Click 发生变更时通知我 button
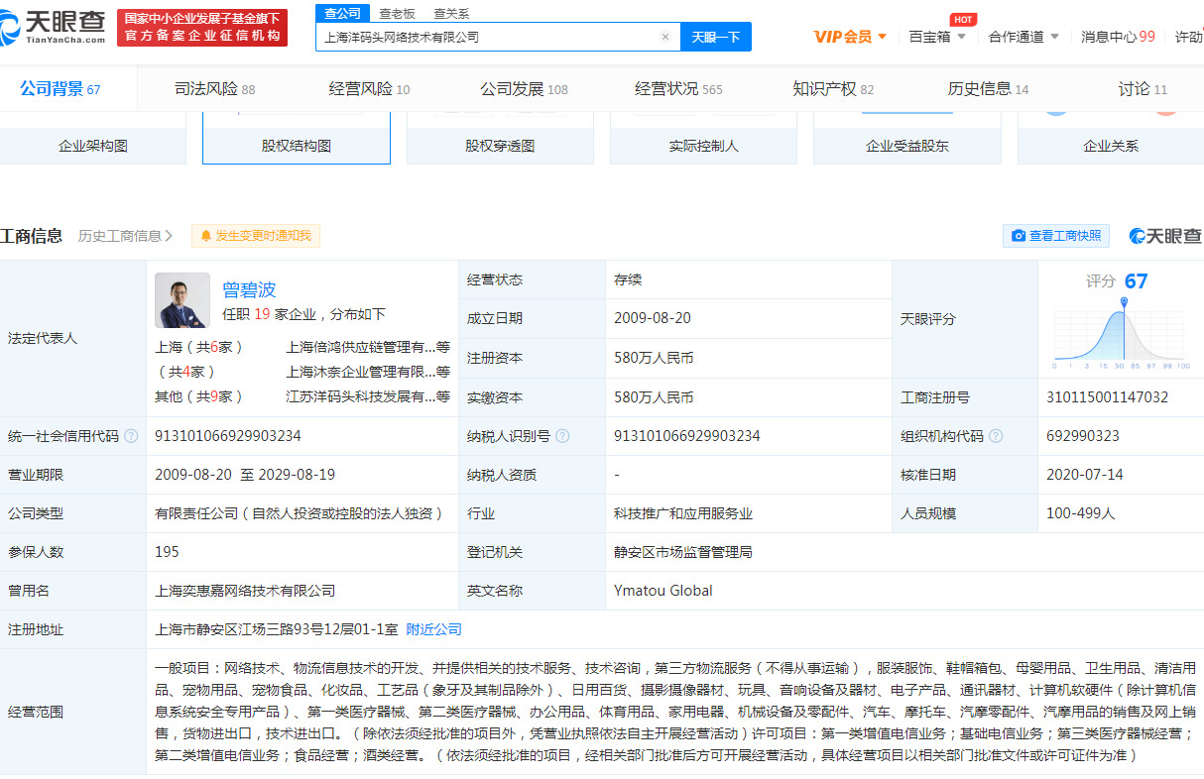The width and height of the screenshot is (1204, 779). [256, 236]
